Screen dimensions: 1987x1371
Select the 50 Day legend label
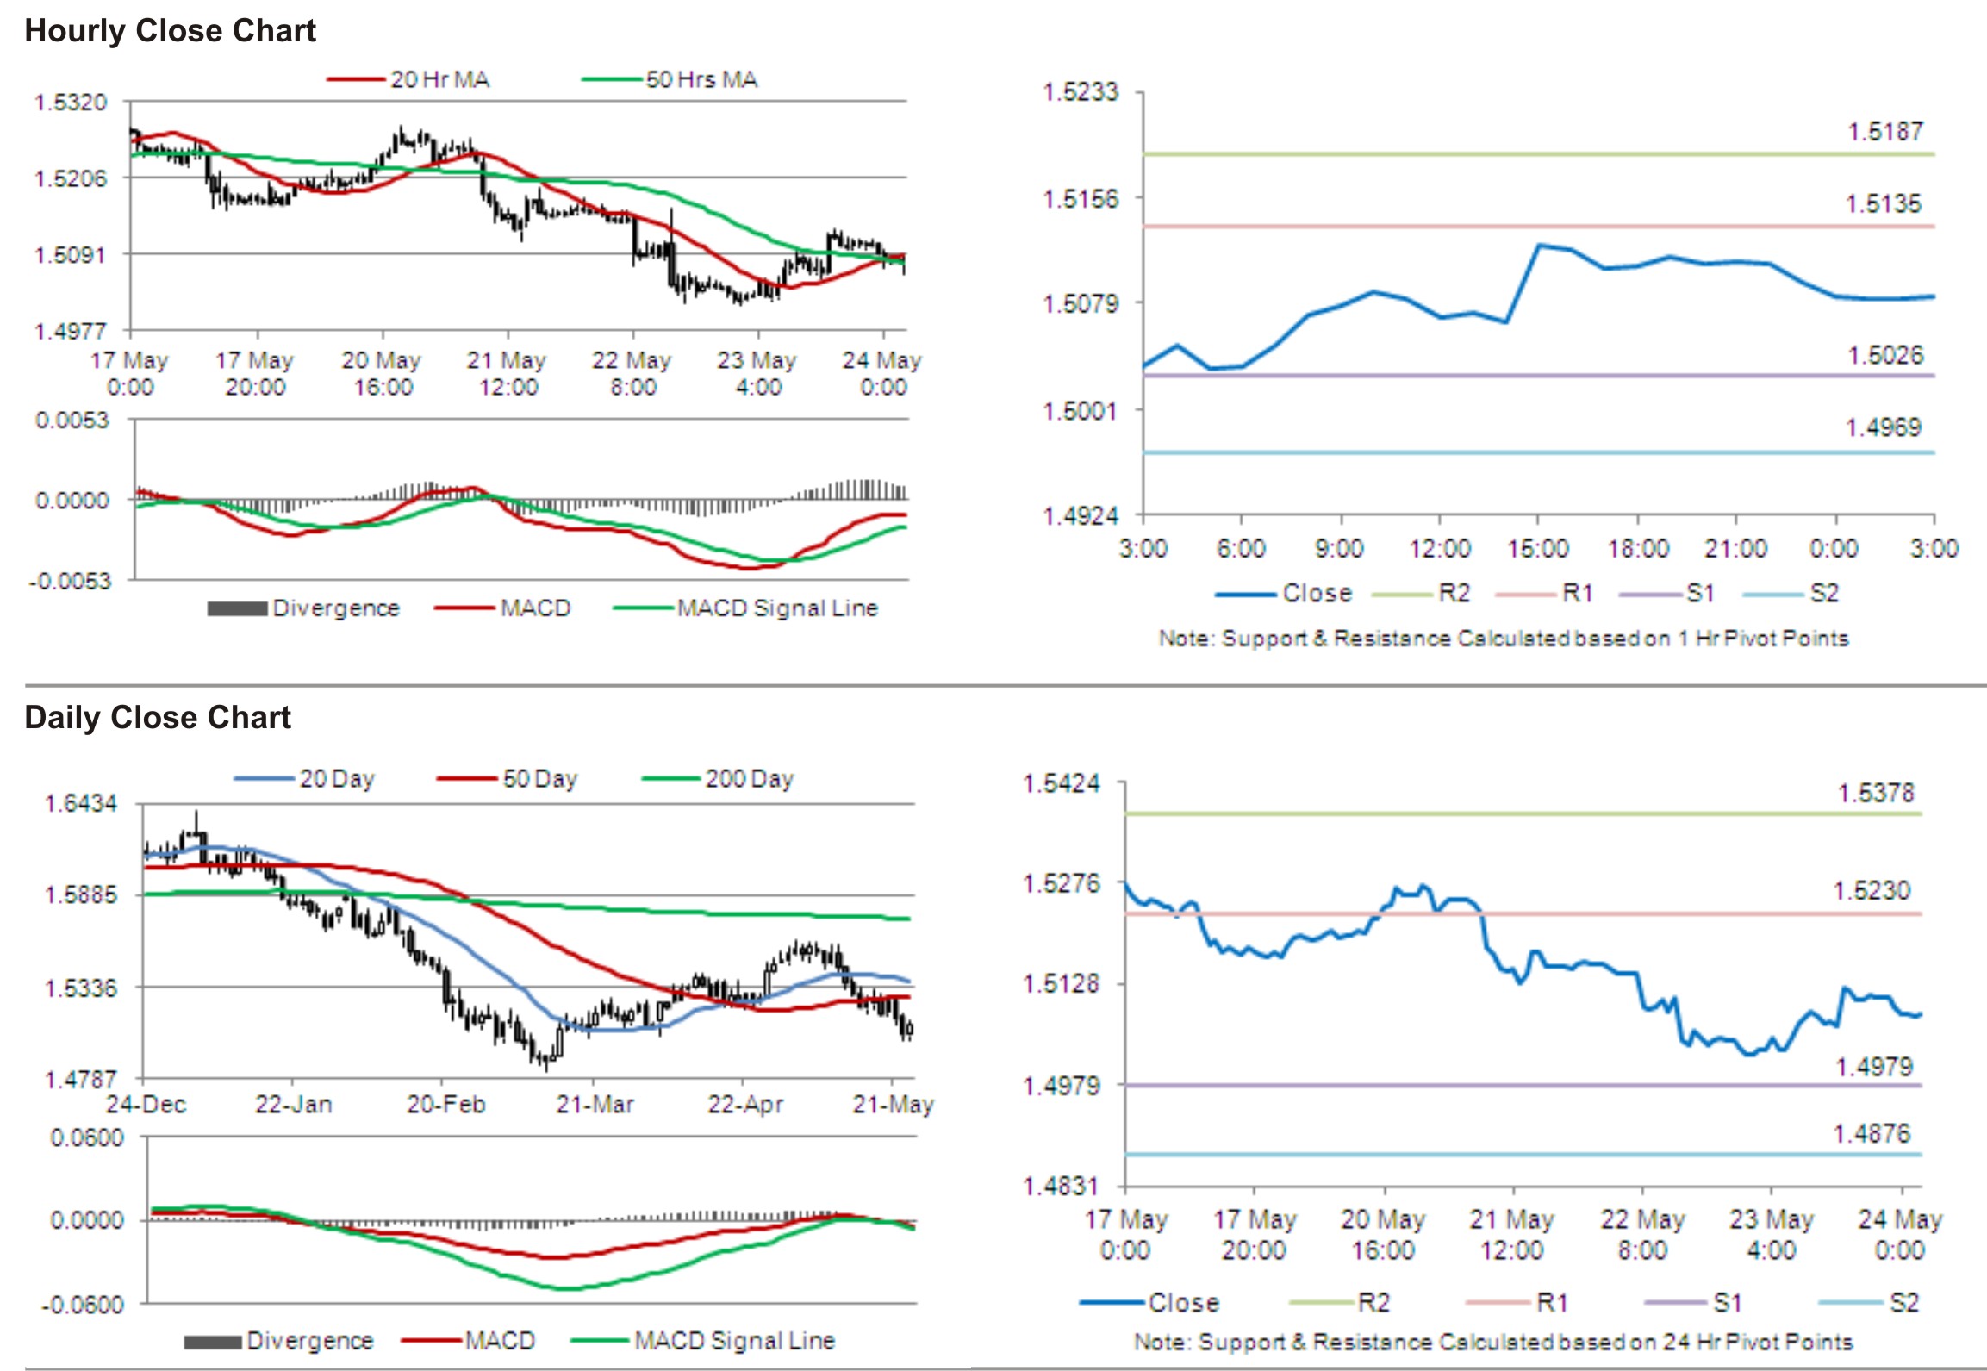coord(540,779)
